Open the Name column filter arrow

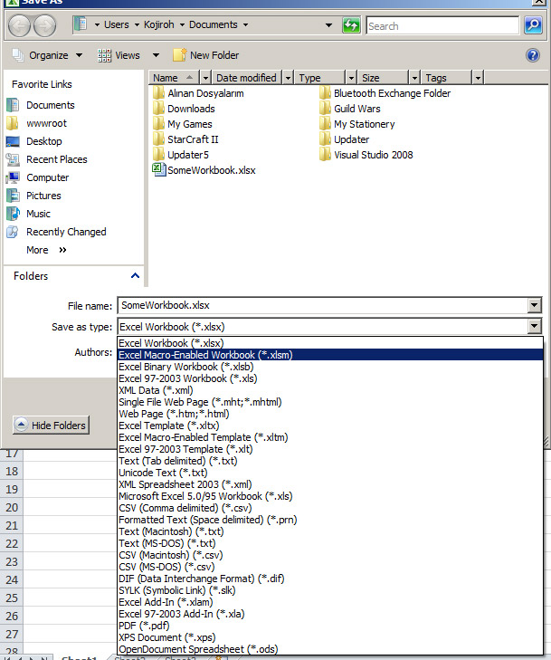coord(205,78)
